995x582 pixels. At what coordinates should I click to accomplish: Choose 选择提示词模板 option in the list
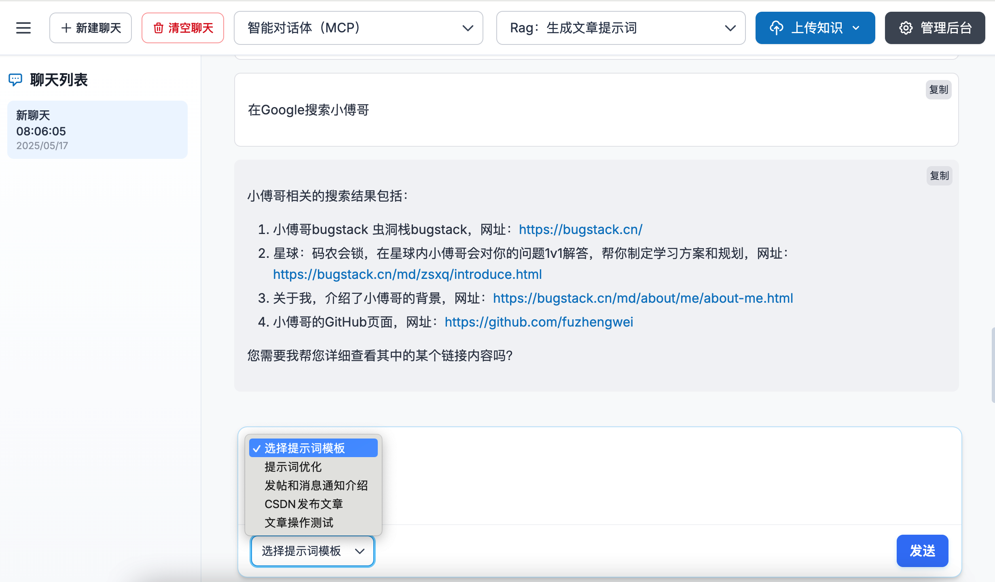click(x=313, y=448)
